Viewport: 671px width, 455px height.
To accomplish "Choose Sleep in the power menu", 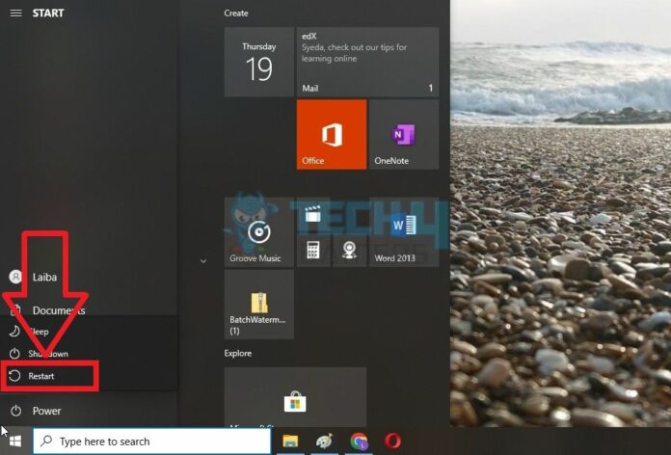I will click(39, 332).
